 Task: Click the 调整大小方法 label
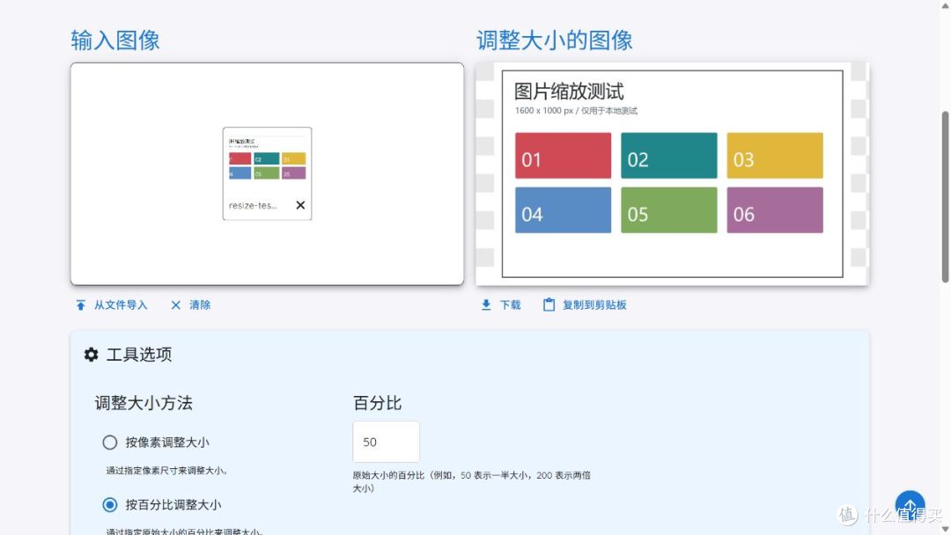tap(144, 403)
